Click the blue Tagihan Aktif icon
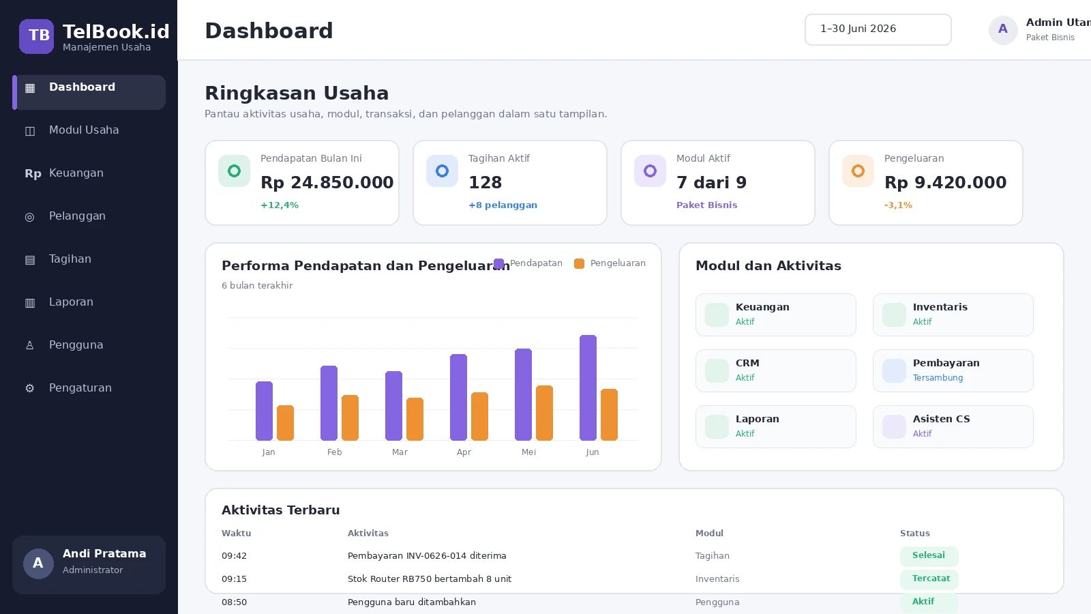 click(x=442, y=171)
